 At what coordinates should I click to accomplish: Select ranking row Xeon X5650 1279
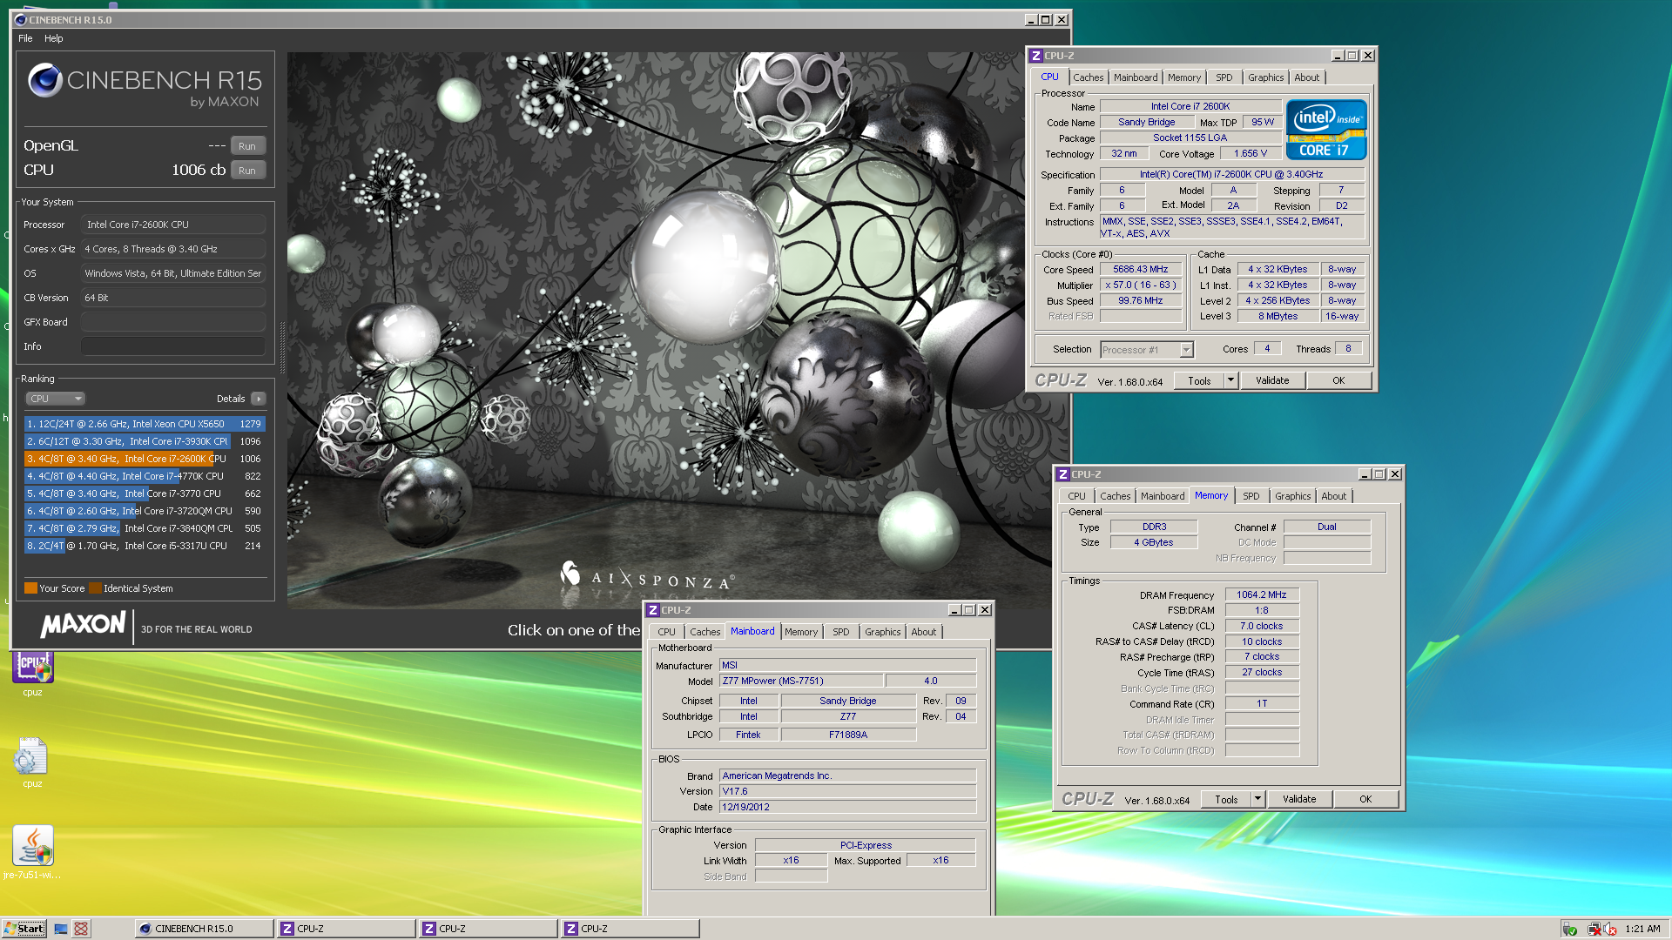[x=145, y=424]
